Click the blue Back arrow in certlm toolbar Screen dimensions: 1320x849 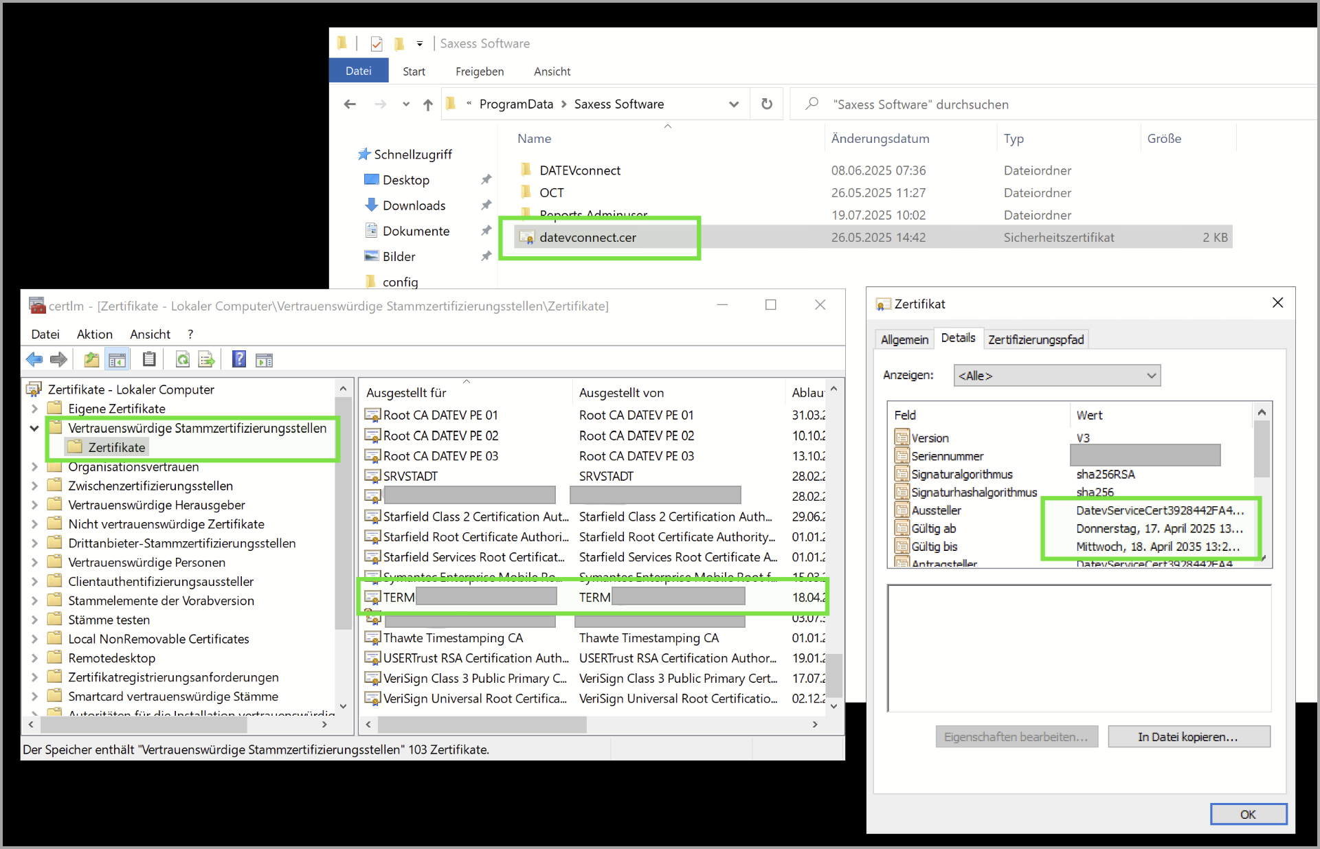(34, 359)
